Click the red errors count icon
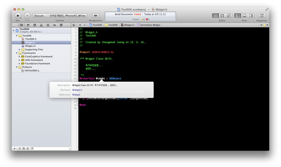Image resolution: width=281 pixels, height=167 pixels. click(147, 19)
